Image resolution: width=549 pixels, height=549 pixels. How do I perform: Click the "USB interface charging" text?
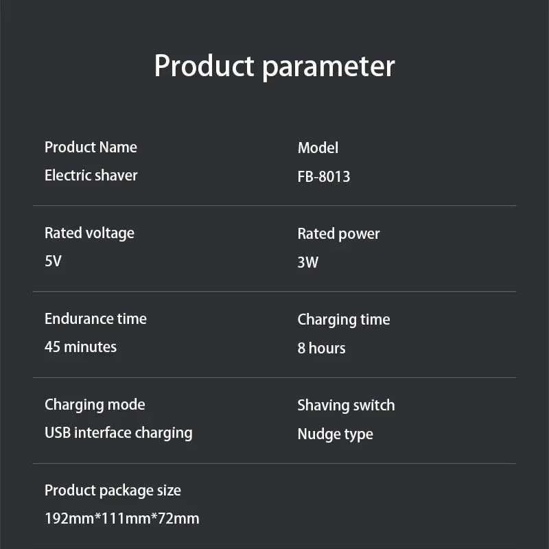point(118,433)
